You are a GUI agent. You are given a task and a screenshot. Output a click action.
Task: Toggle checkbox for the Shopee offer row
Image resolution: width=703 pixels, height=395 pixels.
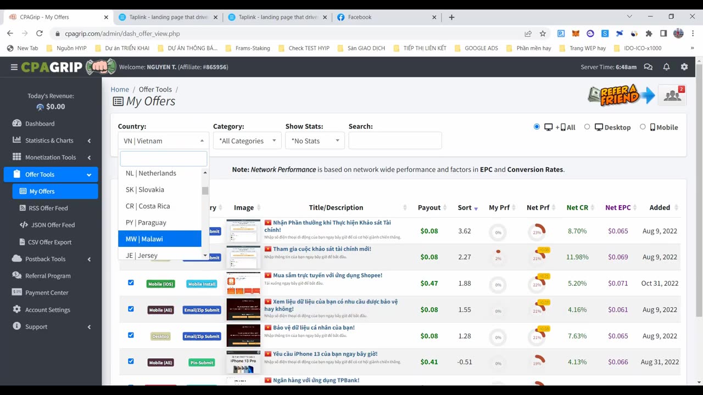pyautogui.click(x=131, y=283)
